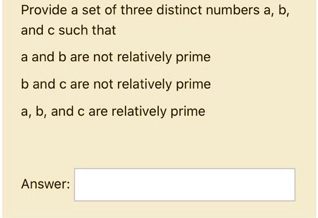The image size is (318, 218).
Task: Place the cursor on the word "numbers"
Action: [233, 10]
